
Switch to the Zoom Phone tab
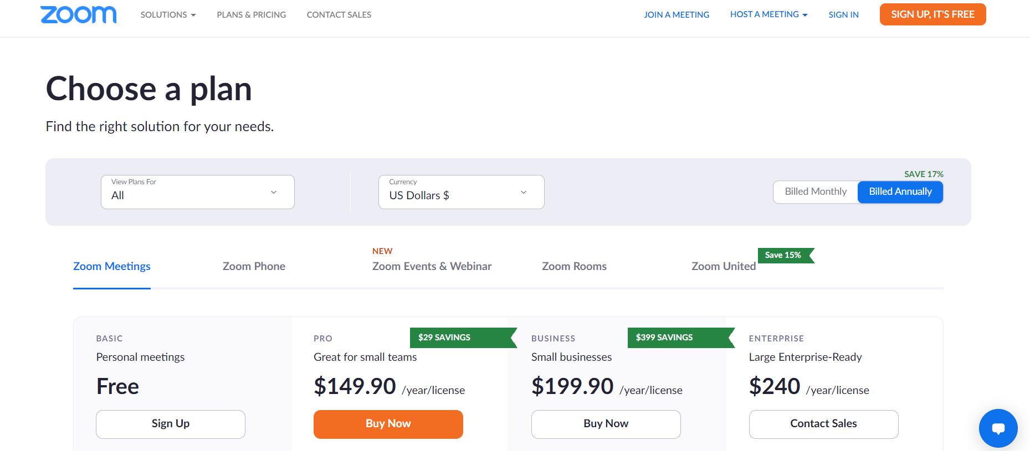tap(254, 266)
